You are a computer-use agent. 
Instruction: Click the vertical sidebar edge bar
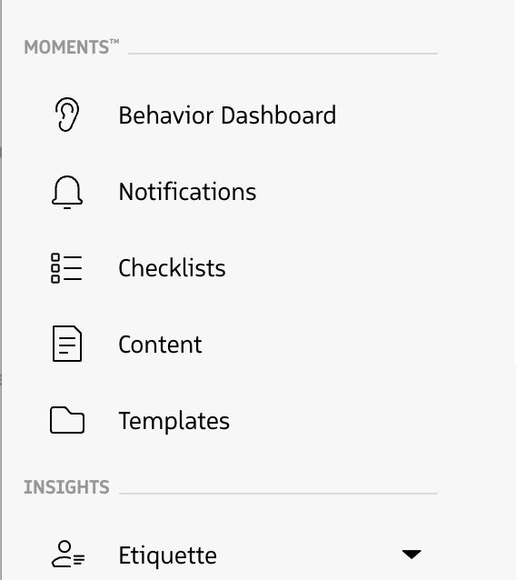click(x=1, y=290)
